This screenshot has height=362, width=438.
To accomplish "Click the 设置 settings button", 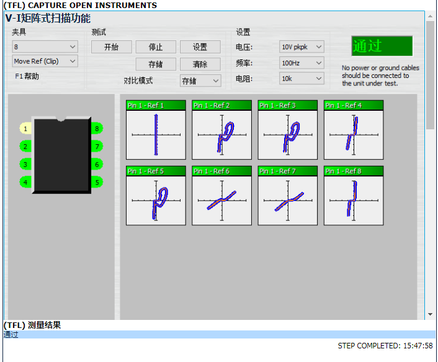I will tap(200, 47).
